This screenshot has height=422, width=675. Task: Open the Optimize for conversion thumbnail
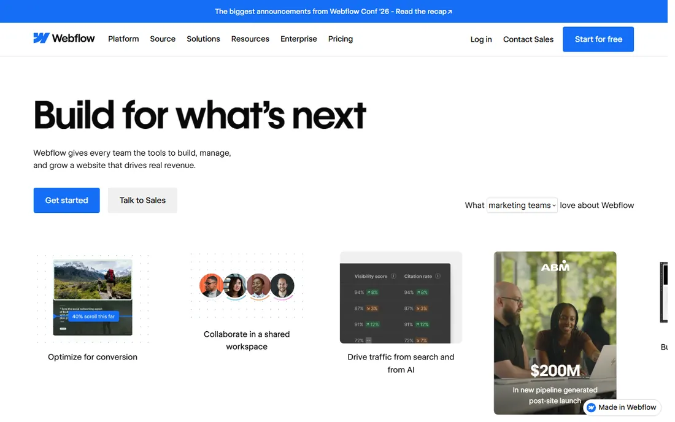pos(93,297)
